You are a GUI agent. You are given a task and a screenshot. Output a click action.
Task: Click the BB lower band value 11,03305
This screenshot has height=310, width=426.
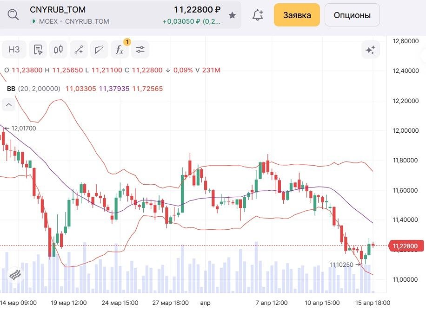click(x=81, y=89)
